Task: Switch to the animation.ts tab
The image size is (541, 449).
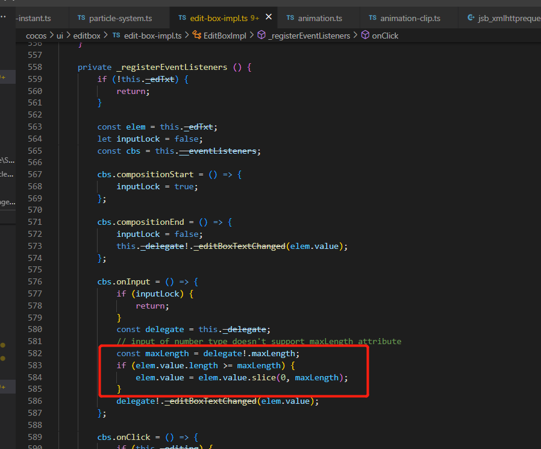Action: (x=319, y=18)
